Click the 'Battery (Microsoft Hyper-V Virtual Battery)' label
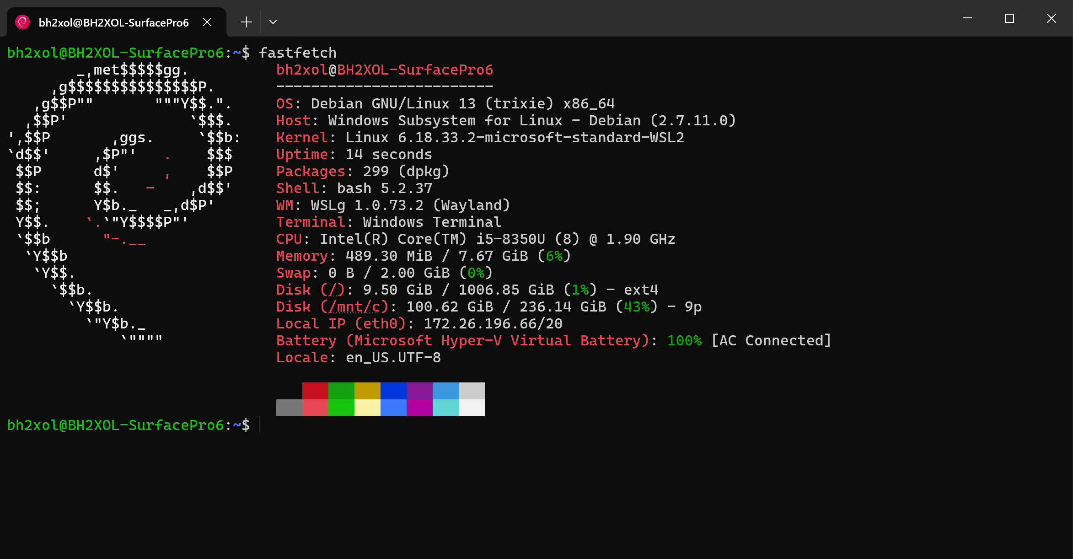The width and height of the screenshot is (1073, 559). (463, 340)
